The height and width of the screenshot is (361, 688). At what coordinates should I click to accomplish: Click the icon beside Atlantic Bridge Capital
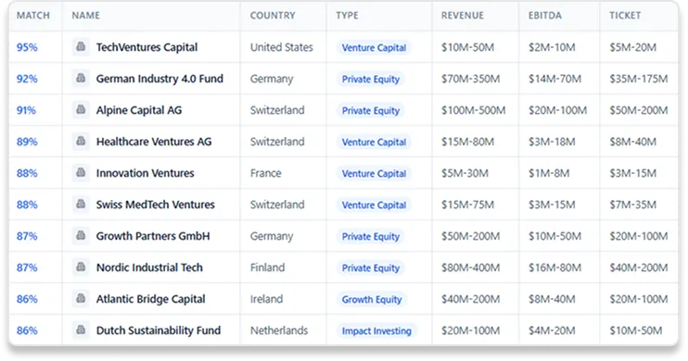pos(81,298)
